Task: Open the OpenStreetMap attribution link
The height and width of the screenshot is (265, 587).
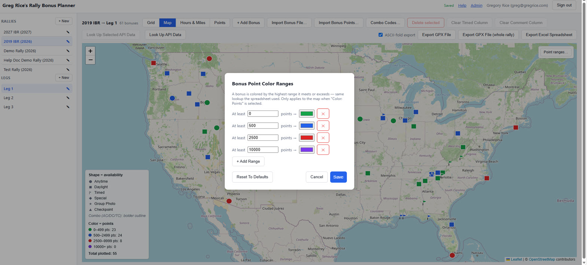Action: 542,259
